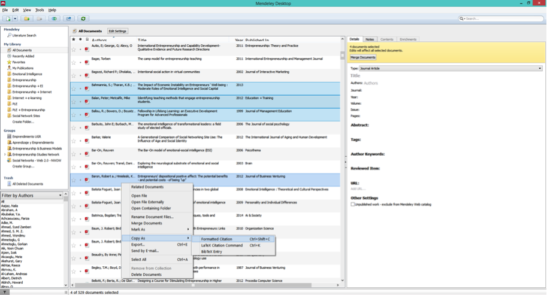Image resolution: width=547 pixels, height=295 pixels.
Task: Select Recently Added in My Library
Action: 23,56
